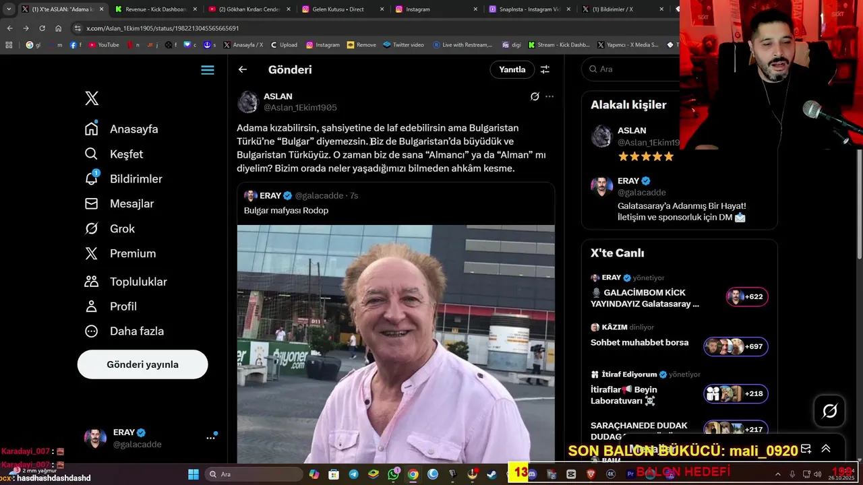Image resolution: width=863 pixels, height=485 pixels.
Task: Open Bildirimler notifications
Action: (x=123, y=179)
